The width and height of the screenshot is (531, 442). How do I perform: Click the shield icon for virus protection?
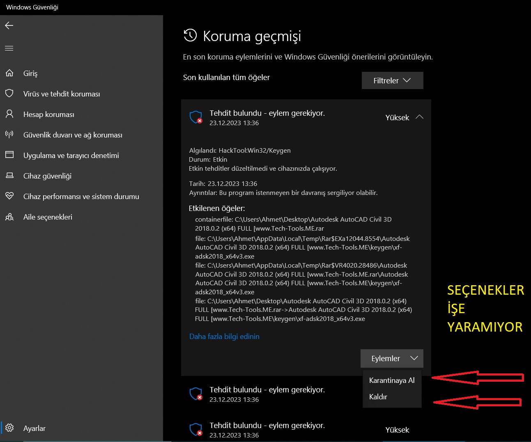(x=9, y=93)
